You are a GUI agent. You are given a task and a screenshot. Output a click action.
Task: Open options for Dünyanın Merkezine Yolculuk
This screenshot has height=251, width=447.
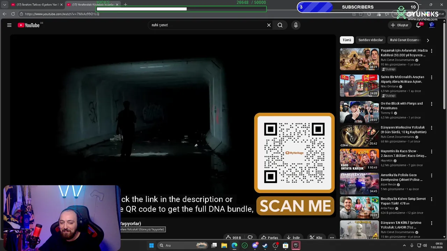[x=432, y=128]
